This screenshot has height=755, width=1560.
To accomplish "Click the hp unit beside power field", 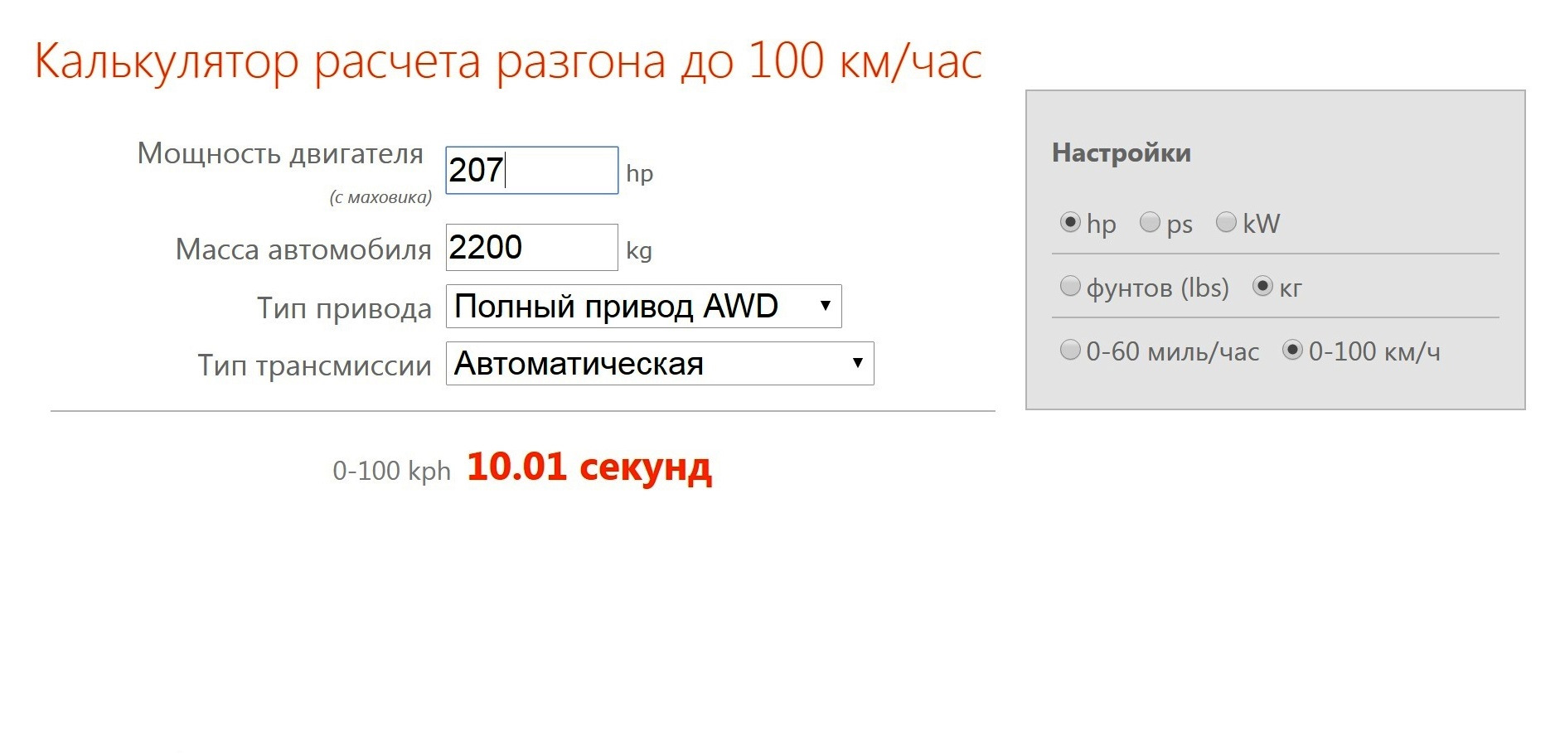I will (639, 174).
